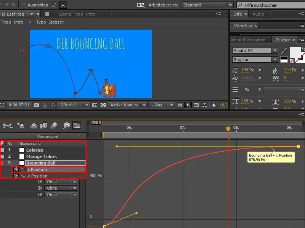Toggle the fast previews lightning icon
305x228 pixels.
(188, 105)
